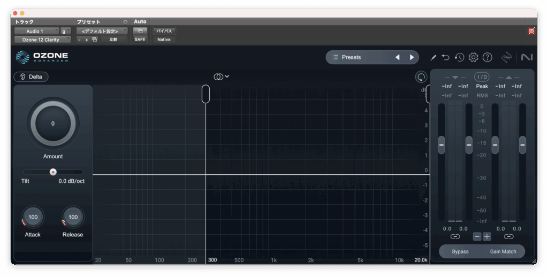This screenshot has height=277, width=548.
Task: Open Ozone settings gear
Action: coord(473,57)
